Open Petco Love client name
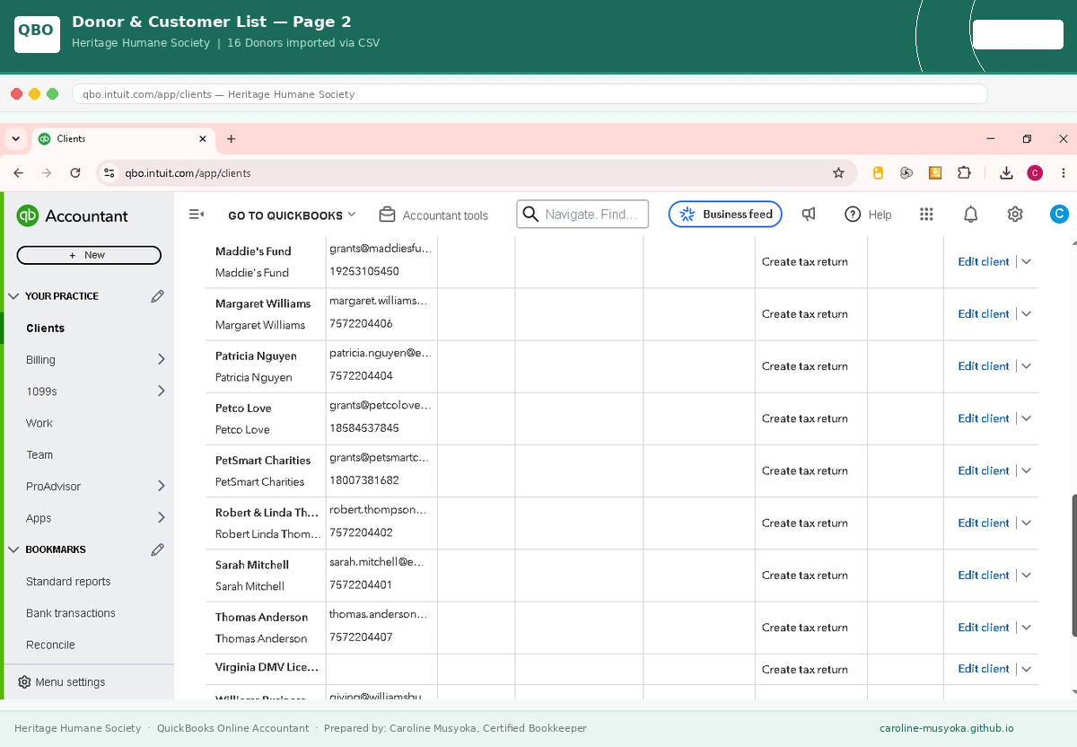 243,408
